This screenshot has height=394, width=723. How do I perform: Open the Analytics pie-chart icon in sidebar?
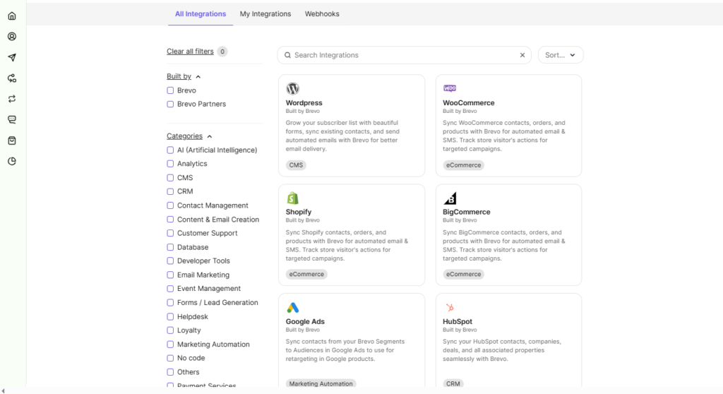tap(12, 161)
